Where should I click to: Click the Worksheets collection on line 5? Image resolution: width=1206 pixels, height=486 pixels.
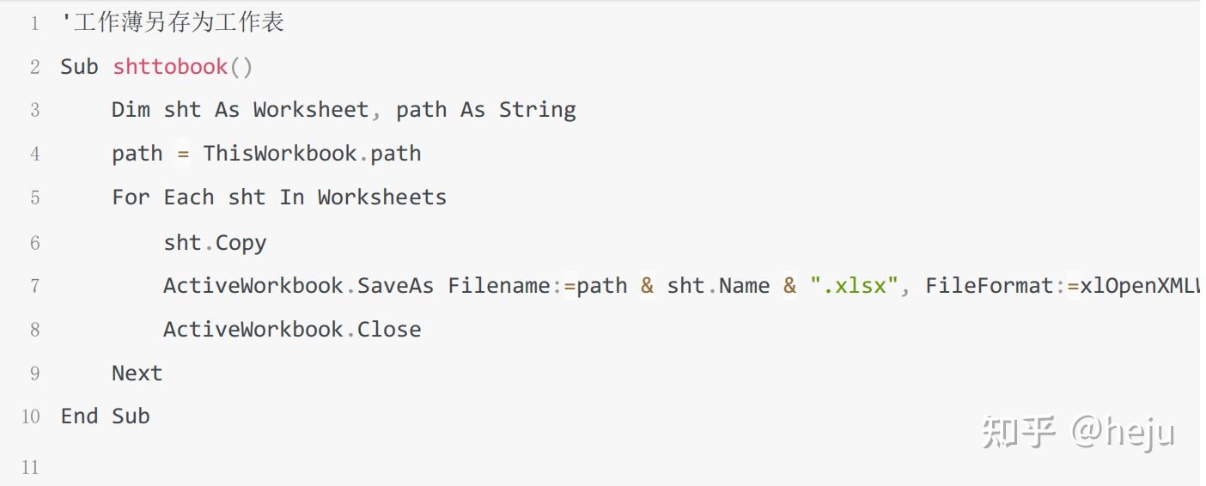[381, 197]
